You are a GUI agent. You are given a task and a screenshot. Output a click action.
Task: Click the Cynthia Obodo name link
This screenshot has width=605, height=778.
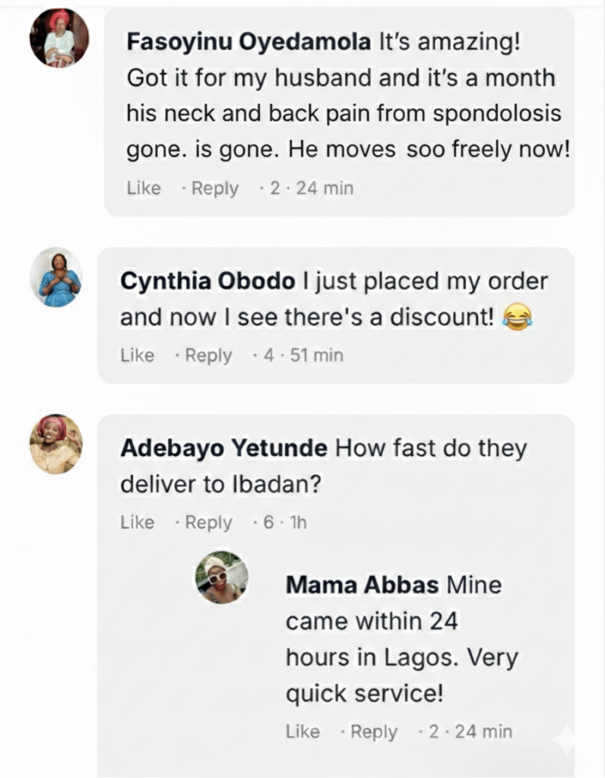tap(207, 281)
